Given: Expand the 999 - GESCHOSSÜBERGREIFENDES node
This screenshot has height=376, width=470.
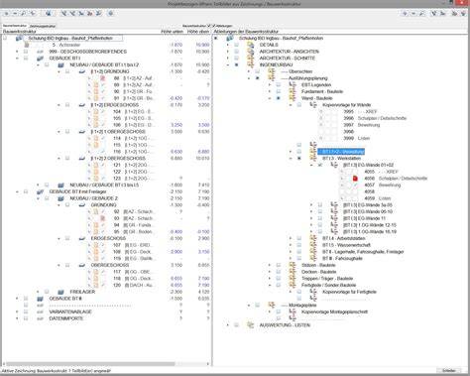Looking at the screenshot, I should point(17,52).
